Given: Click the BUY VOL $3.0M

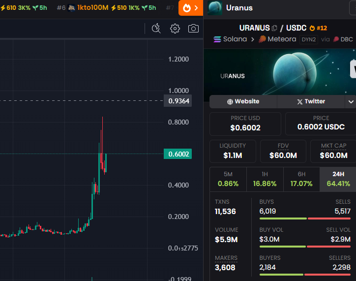Looking at the screenshot, I should 269,239.
